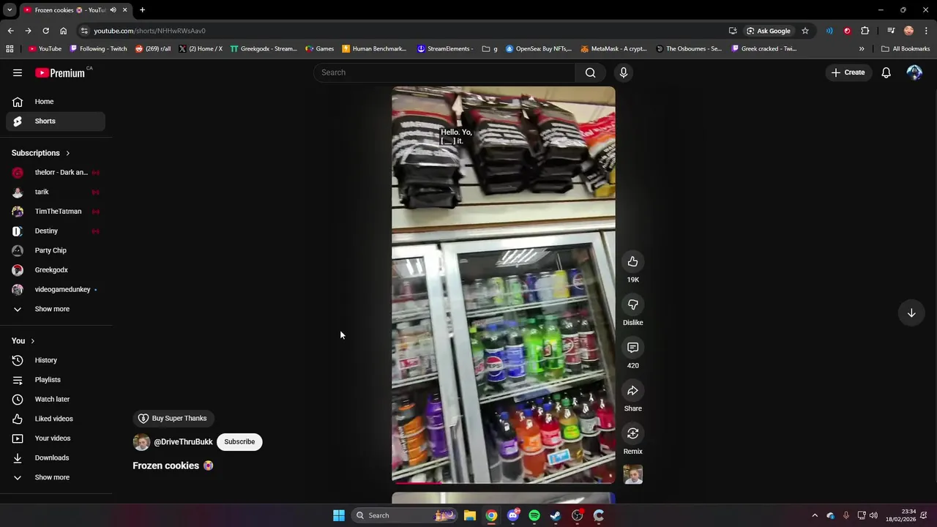Expand the You section
The width and height of the screenshot is (937, 527).
(23, 341)
